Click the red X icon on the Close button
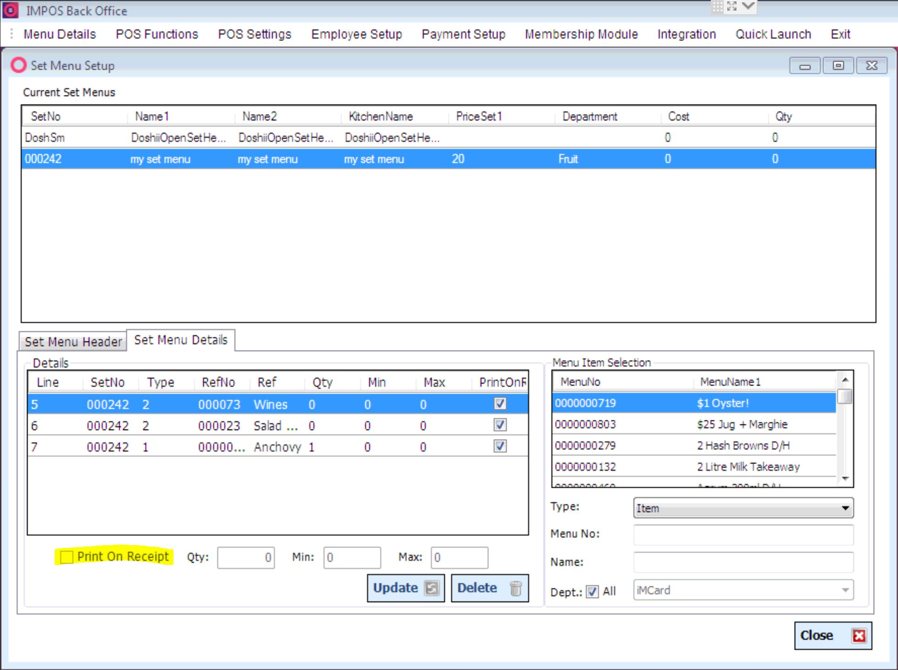This screenshot has width=898, height=670. click(x=859, y=636)
